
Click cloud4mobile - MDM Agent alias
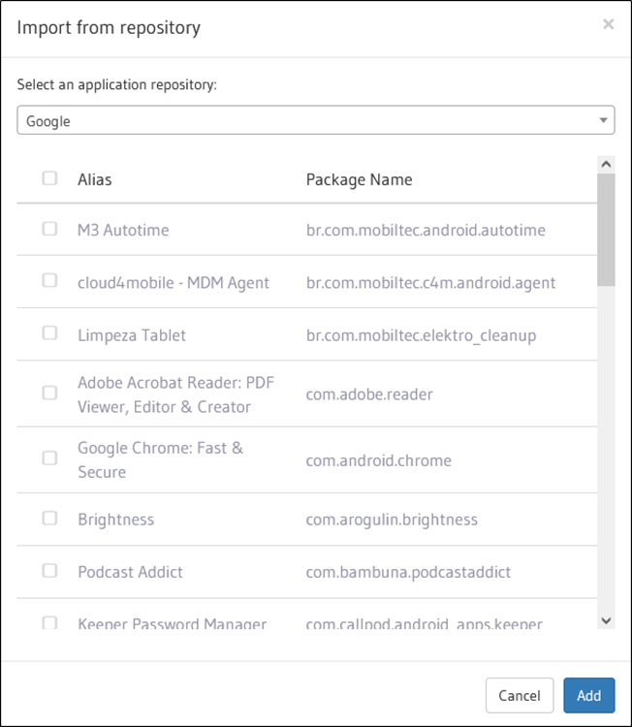[174, 283]
